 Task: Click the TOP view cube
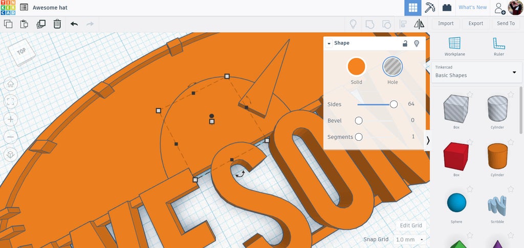[x=22, y=52]
